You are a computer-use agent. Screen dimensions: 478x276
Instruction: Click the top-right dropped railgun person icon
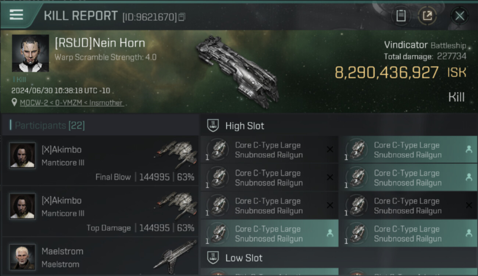[x=469, y=149]
